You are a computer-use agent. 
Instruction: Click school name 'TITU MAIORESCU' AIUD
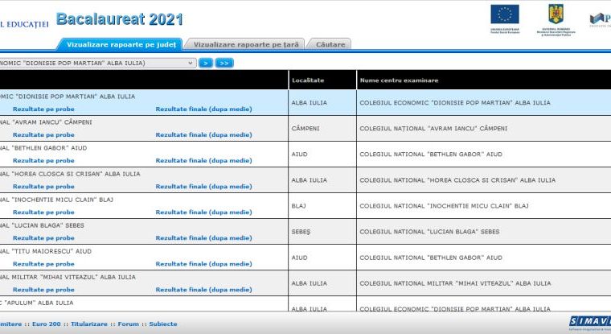pos(46,251)
